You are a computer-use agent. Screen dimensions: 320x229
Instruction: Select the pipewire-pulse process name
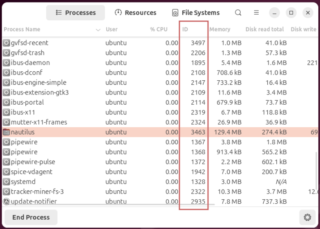click(x=33, y=162)
